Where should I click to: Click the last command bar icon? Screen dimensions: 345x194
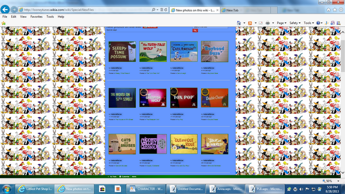[x=339, y=23]
